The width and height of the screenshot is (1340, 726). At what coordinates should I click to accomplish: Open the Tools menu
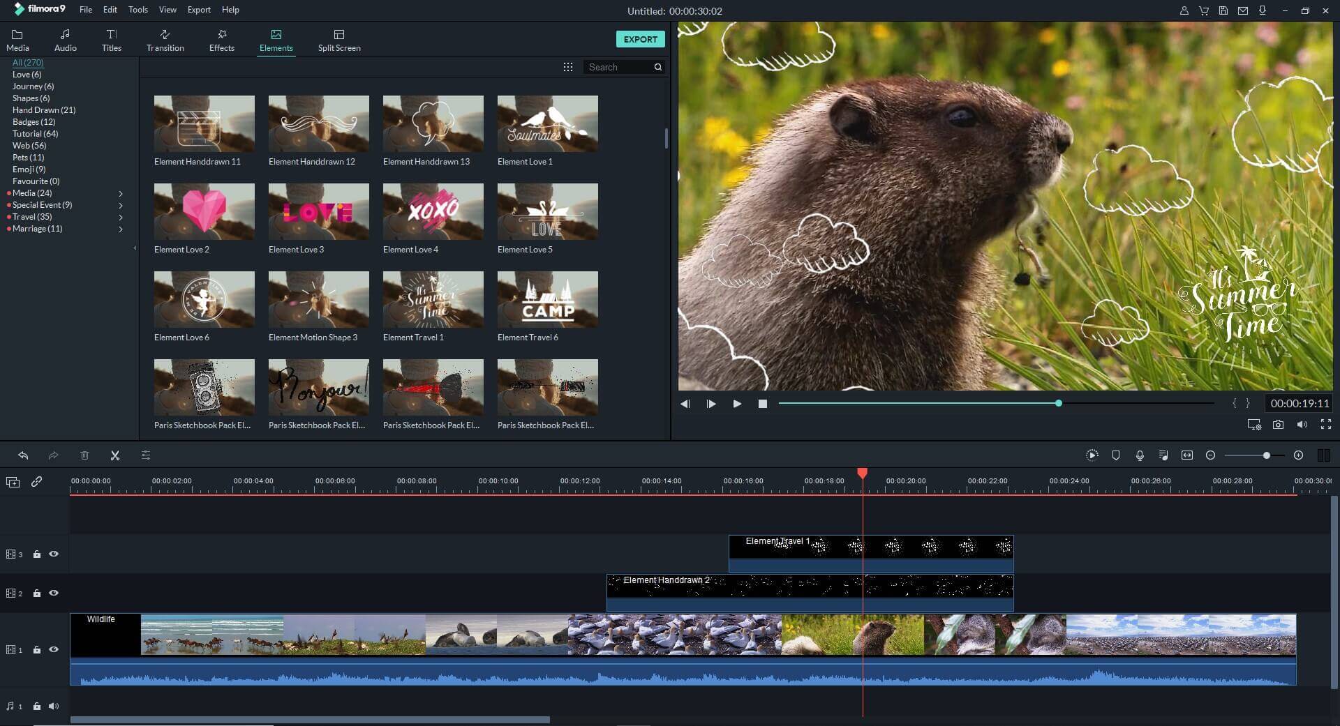click(x=138, y=10)
